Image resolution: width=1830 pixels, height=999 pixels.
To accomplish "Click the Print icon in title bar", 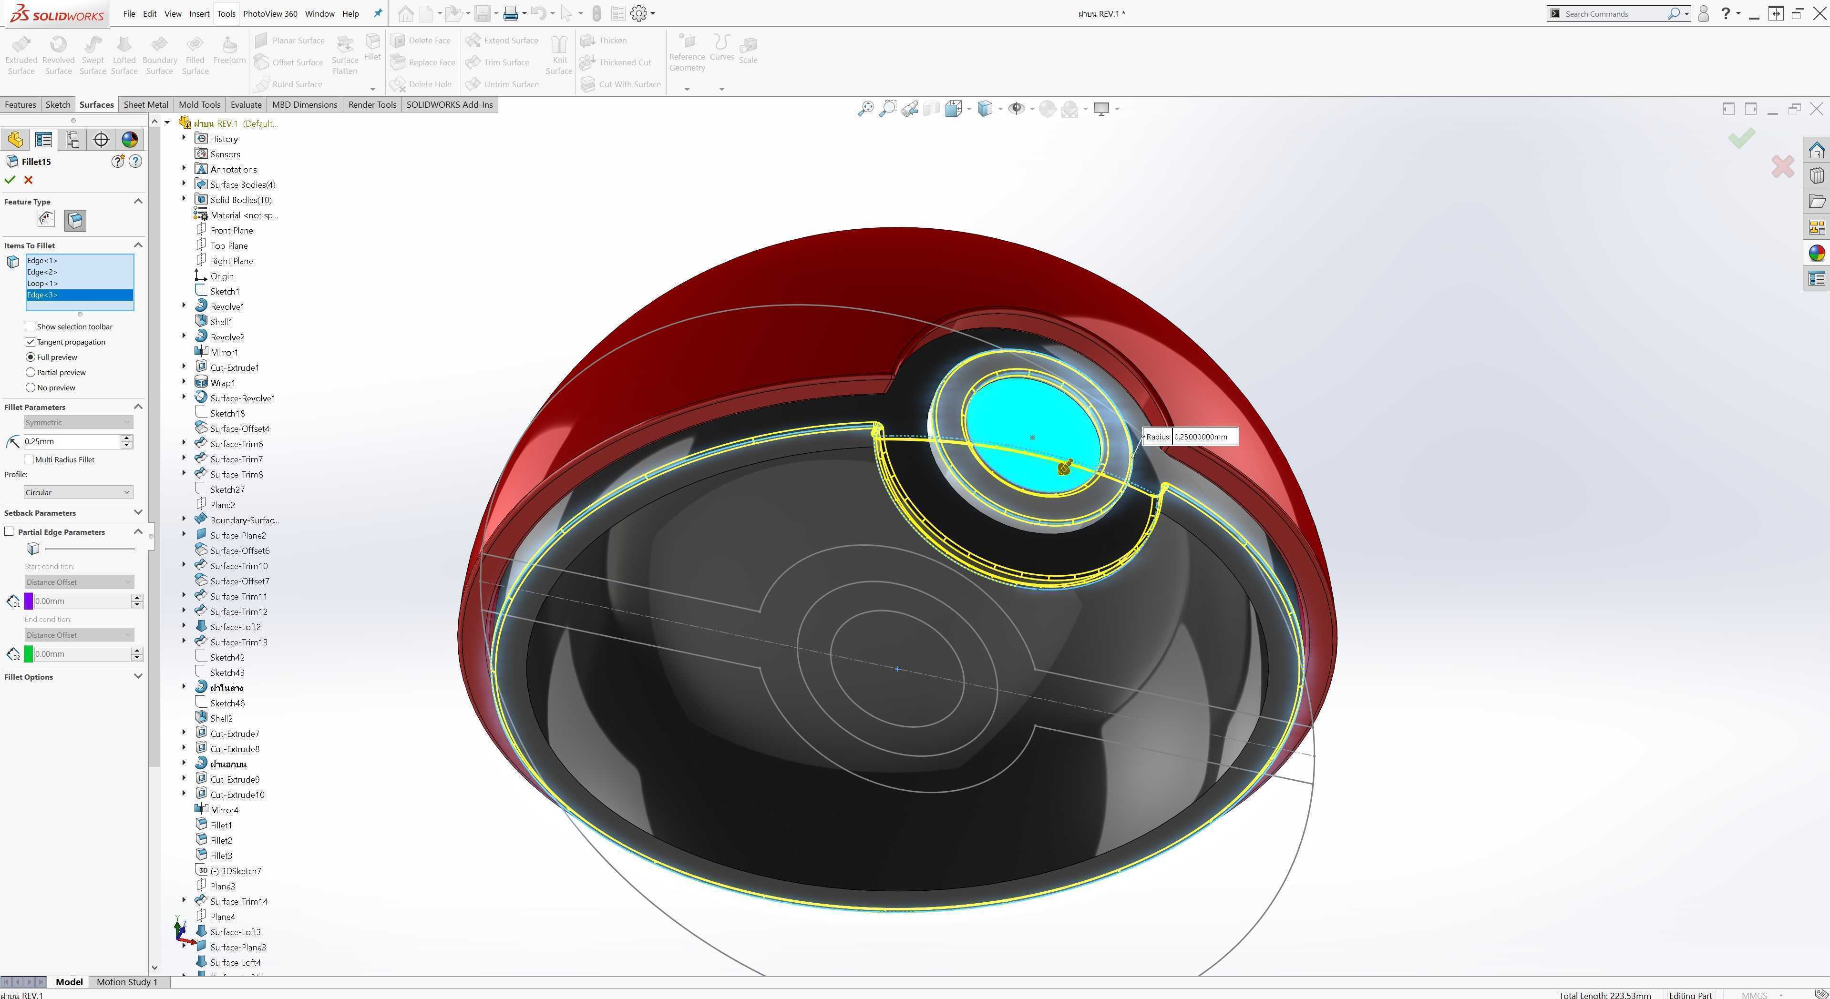I will 510,13.
